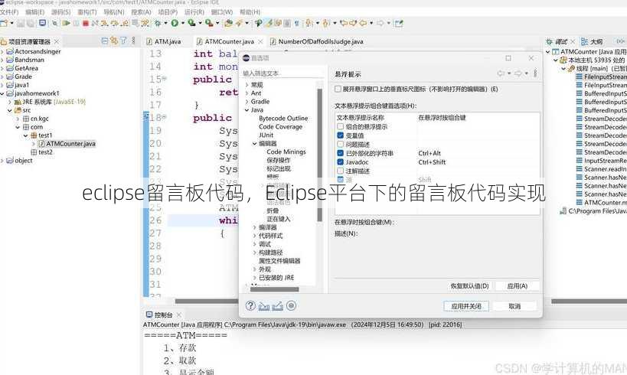Click the preferences tree horizontal scrollbar
The width and height of the screenshot is (627, 375).
click(x=274, y=289)
